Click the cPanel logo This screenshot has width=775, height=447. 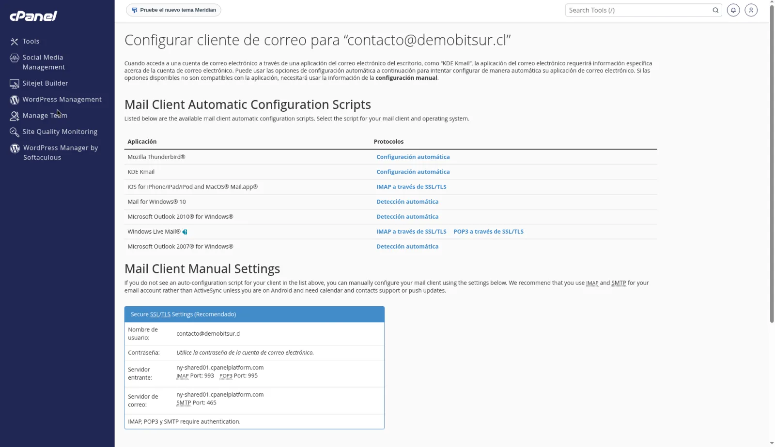pos(33,16)
